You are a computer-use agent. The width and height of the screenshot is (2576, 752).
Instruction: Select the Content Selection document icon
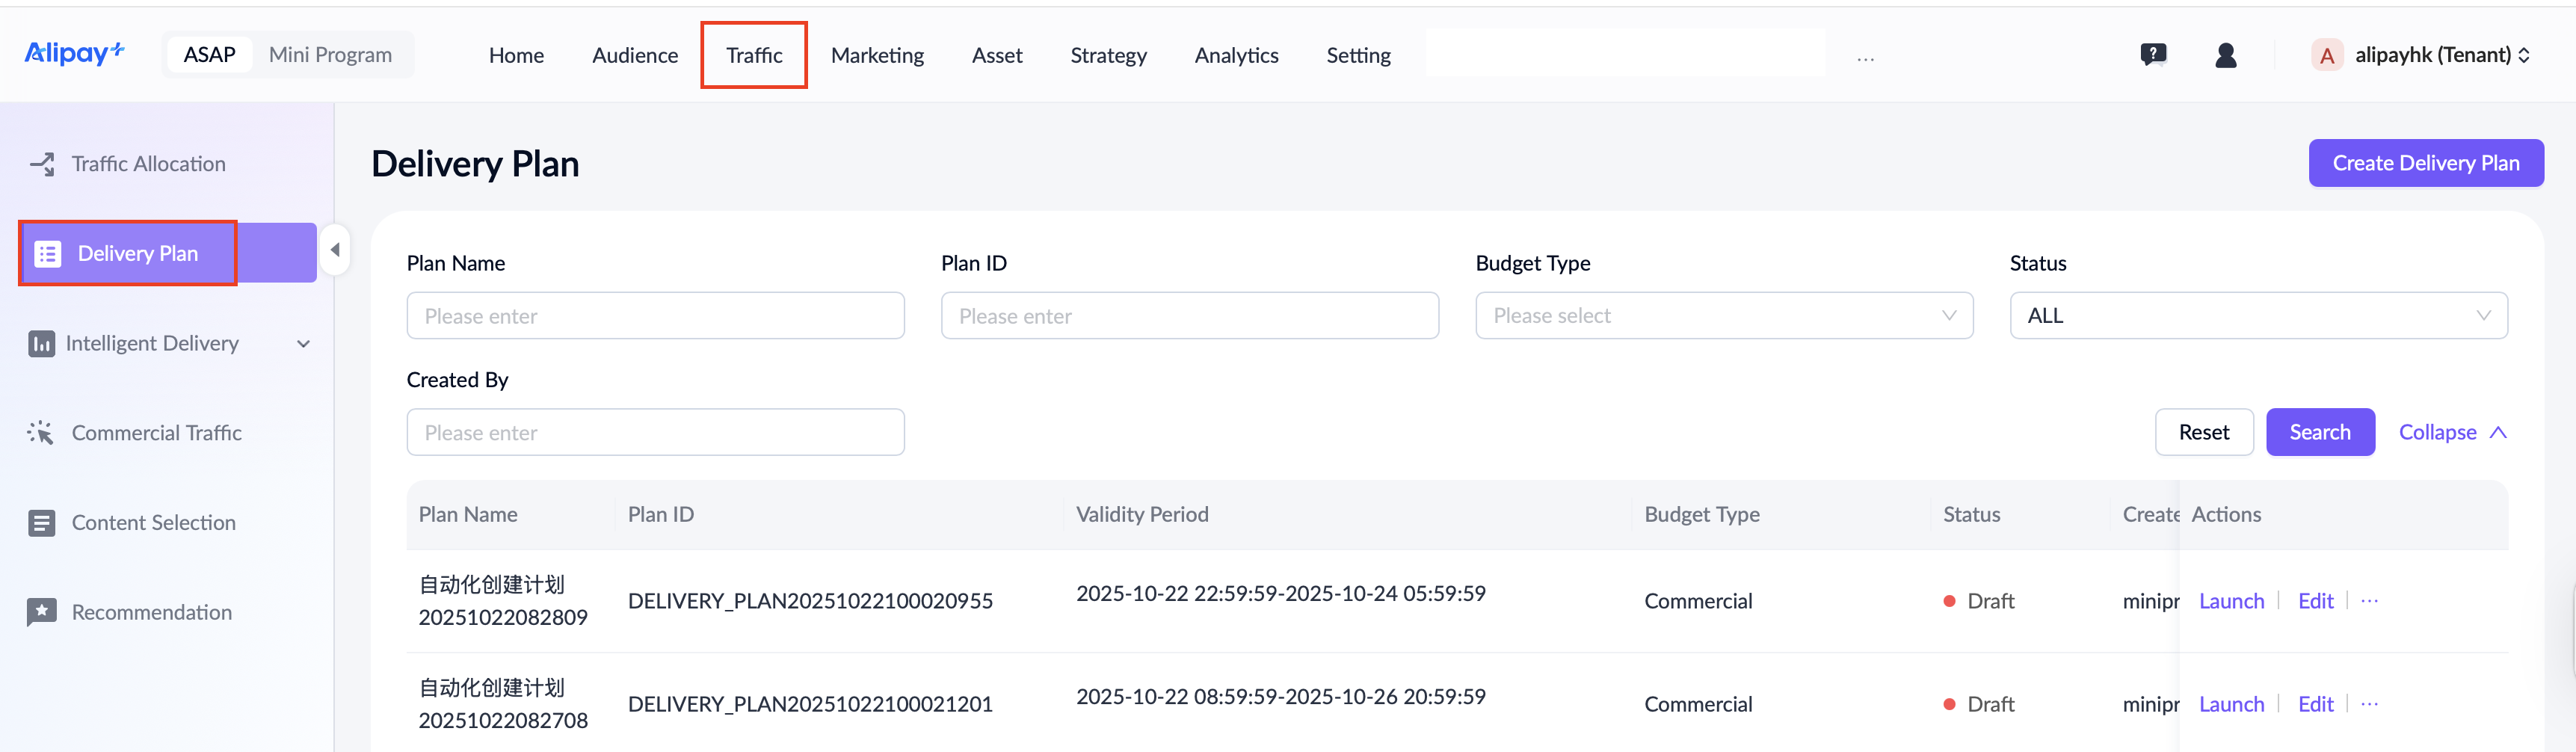coord(41,522)
